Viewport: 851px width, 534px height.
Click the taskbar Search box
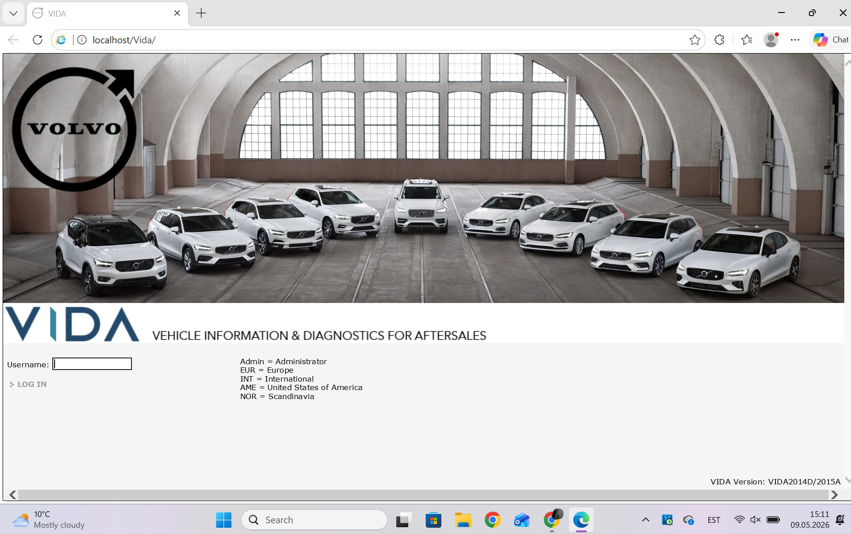(x=314, y=520)
